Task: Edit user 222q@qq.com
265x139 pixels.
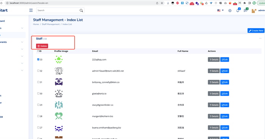Action: point(225,59)
